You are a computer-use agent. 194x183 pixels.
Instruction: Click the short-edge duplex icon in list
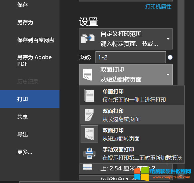89,134
